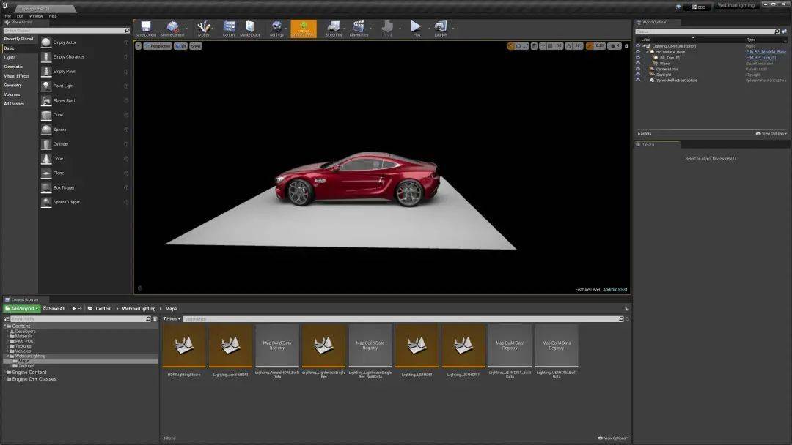Toggle visibility of SphereReflectionCapture in outliner
Screen dimensions: 792x445
[x=638, y=80]
